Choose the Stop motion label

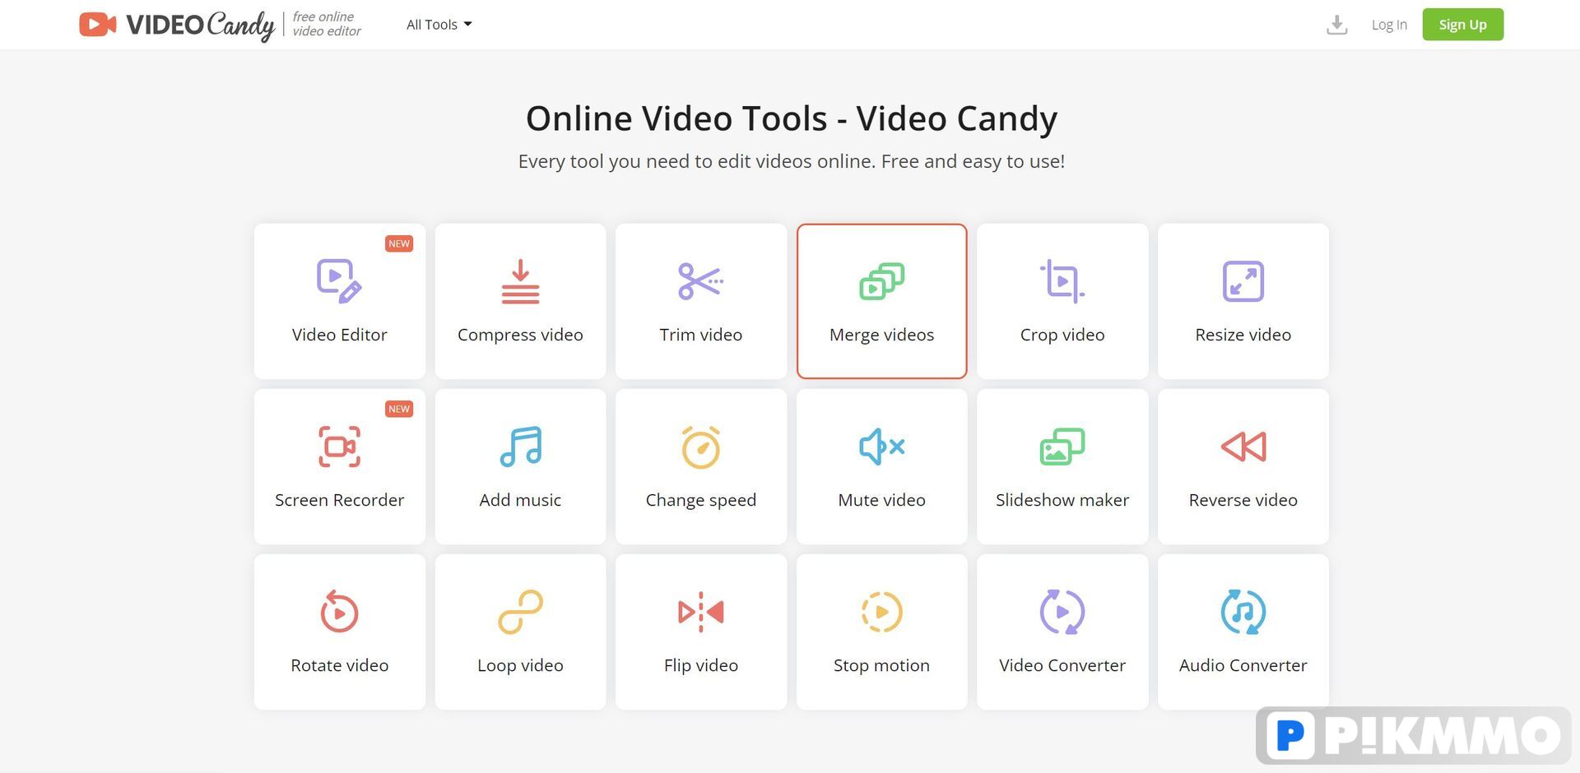[x=881, y=665]
